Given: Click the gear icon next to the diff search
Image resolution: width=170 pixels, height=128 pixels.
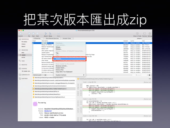Looking at the screenshot, I should click(149, 75).
